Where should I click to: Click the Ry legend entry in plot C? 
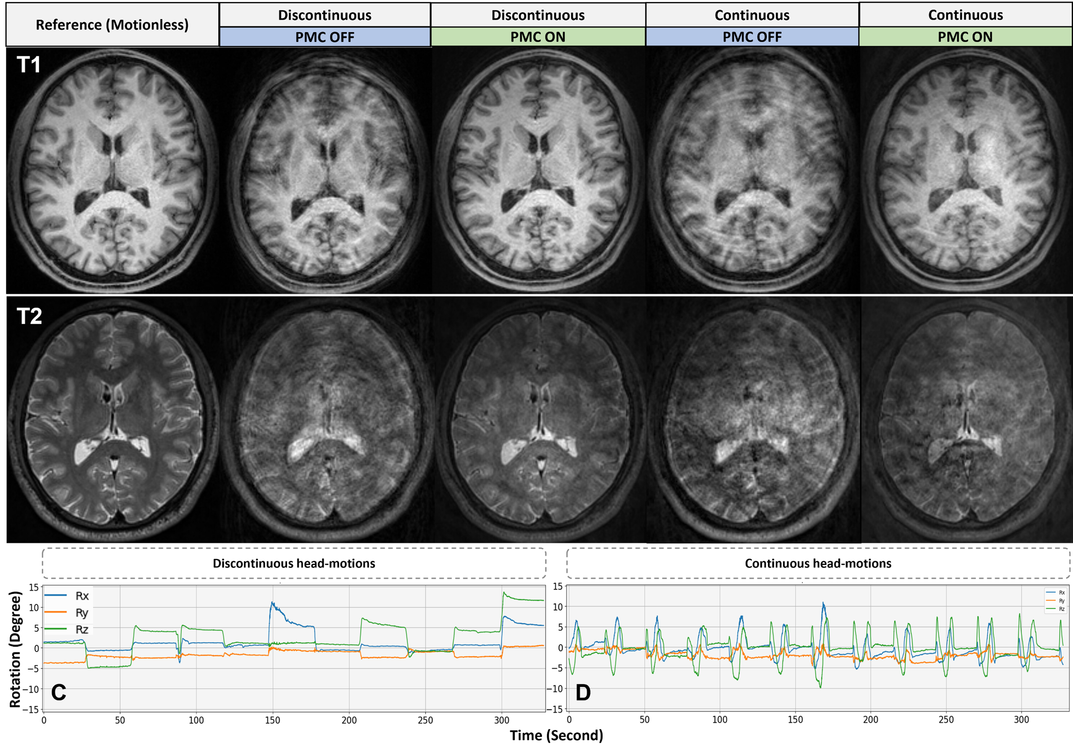(81, 613)
